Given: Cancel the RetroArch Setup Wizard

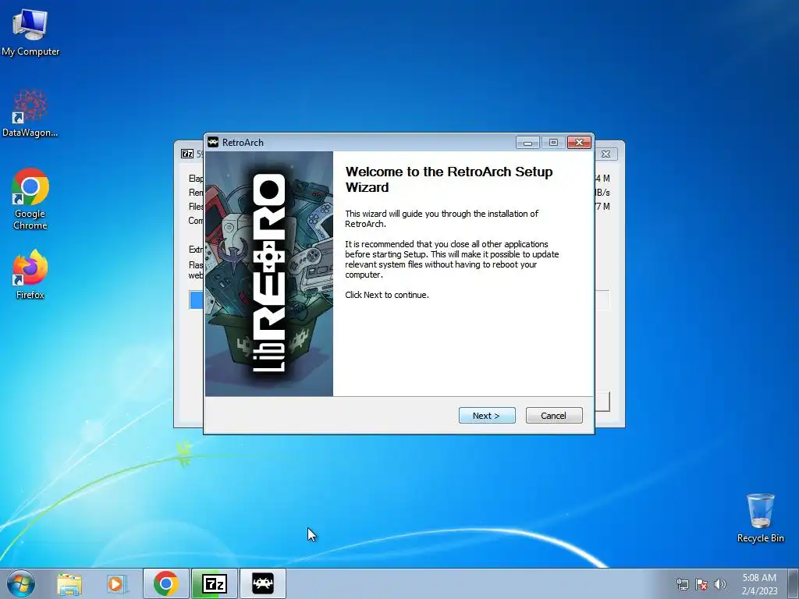Looking at the screenshot, I should (x=554, y=416).
